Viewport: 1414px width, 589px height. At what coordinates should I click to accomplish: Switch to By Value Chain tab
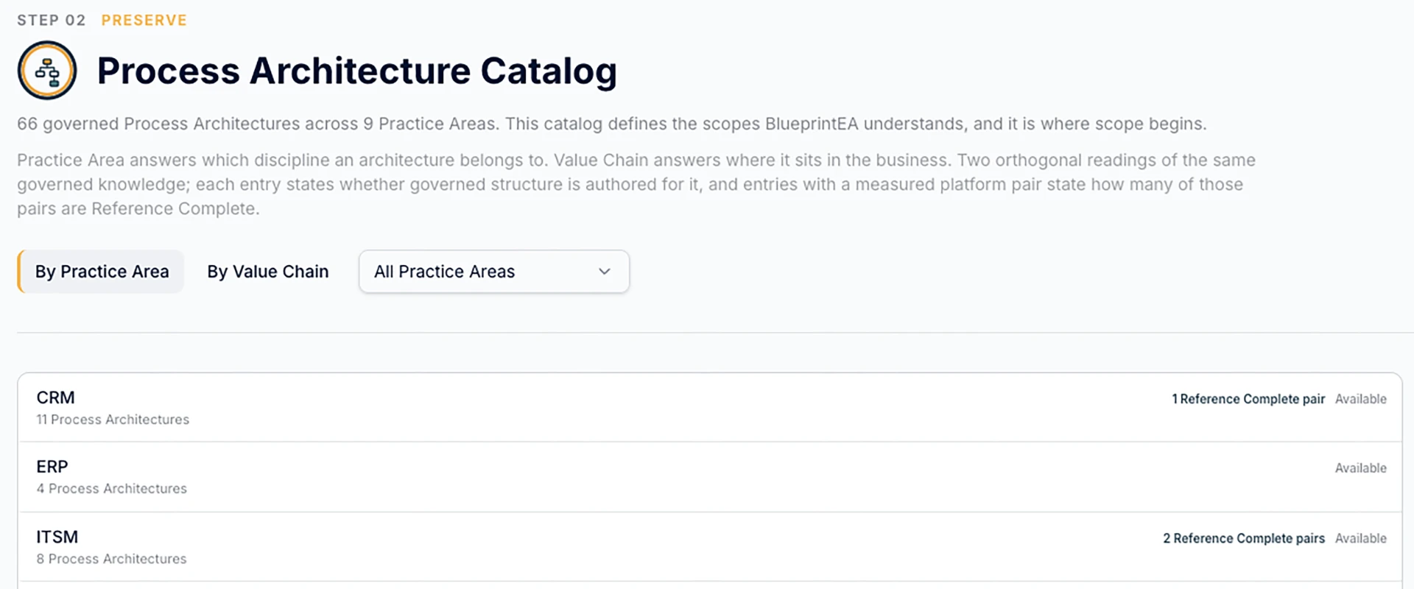(268, 272)
